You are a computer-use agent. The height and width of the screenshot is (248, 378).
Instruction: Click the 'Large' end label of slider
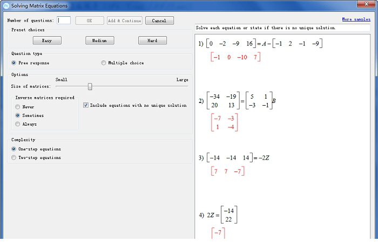[x=183, y=80]
